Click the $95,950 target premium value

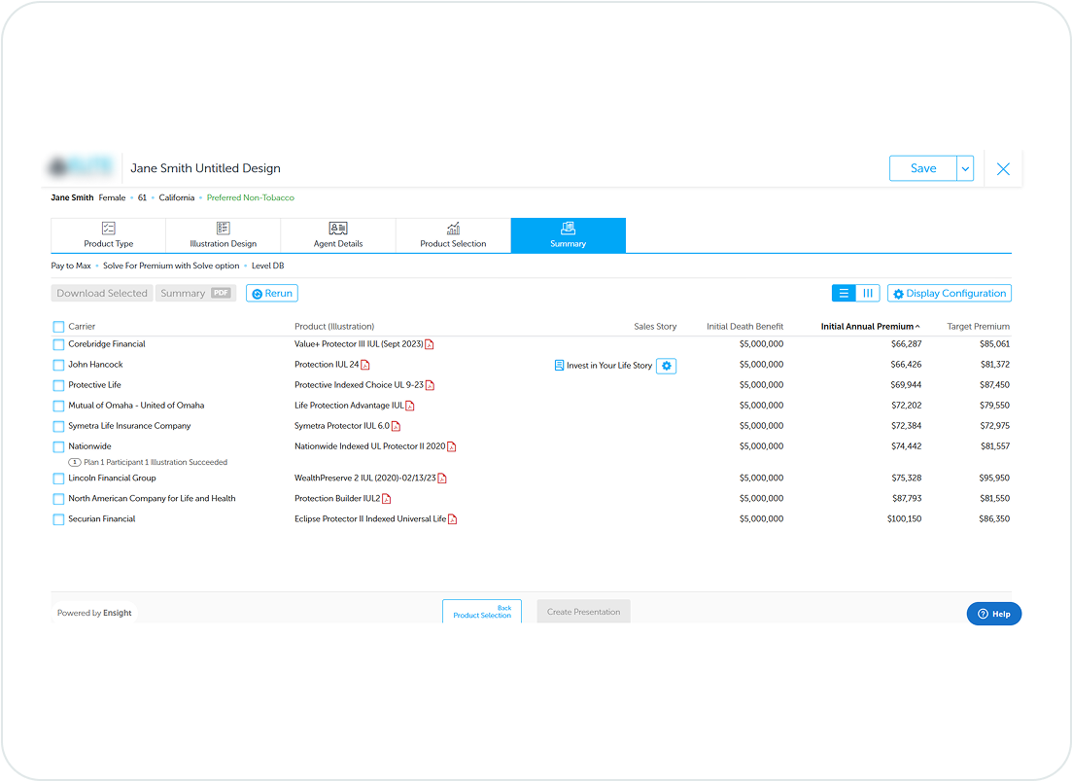[x=994, y=479]
